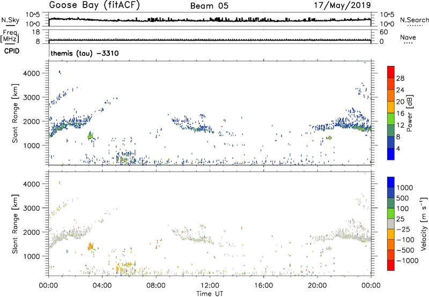Click "Slant Range [km]" on the power panel
Viewport: 429px width, 297px height.
pyautogui.click(x=15, y=113)
